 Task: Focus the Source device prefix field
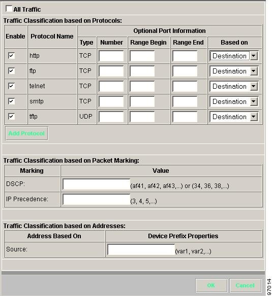click(141, 249)
